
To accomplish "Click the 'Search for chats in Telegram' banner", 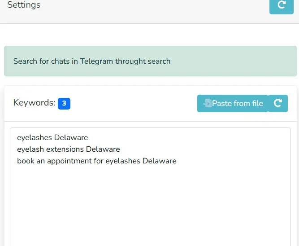I will 151,61.
